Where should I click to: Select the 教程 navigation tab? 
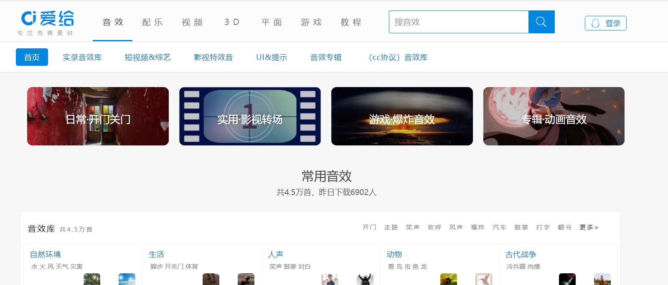[x=351, y=22]
